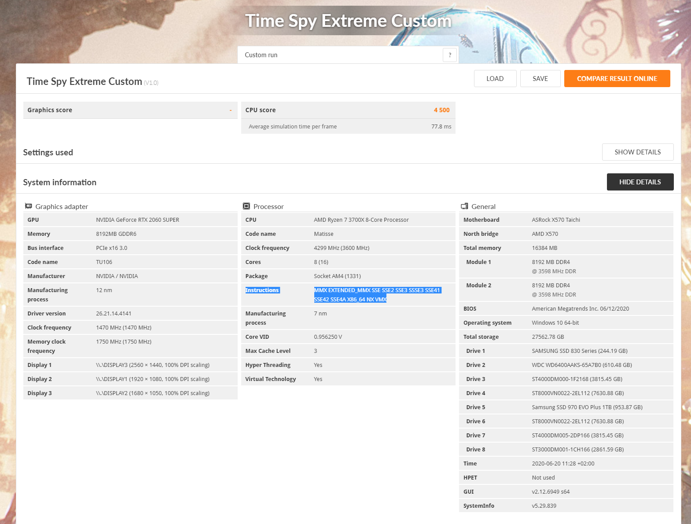Open the question mark help button
The height and width of the screenshot is (524, 691).
pyautogui.click(x=450, y=55)
